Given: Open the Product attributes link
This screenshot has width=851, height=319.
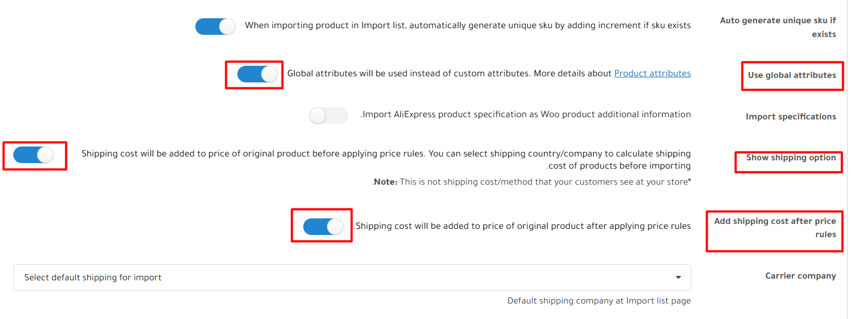Looking at the screenshot, I should tap(652, 74).
